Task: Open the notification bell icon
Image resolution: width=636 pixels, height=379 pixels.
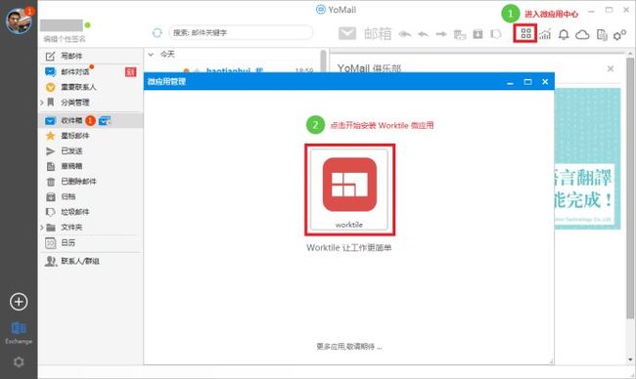Action: [564, 35]
